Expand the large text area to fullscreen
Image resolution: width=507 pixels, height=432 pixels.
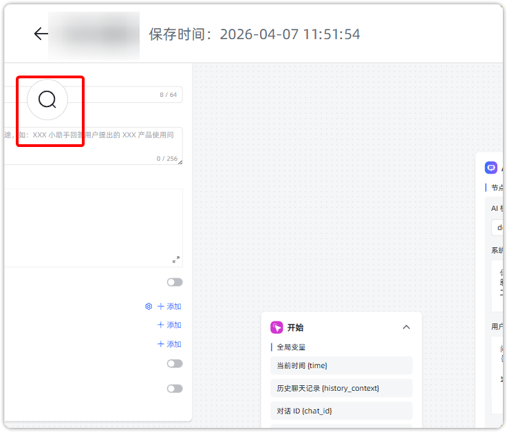(176, 260)
